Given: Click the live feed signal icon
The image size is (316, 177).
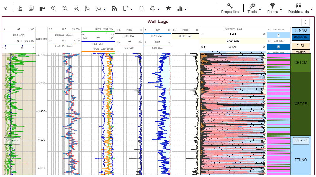Looking at the screenshot, I should 114,8.
